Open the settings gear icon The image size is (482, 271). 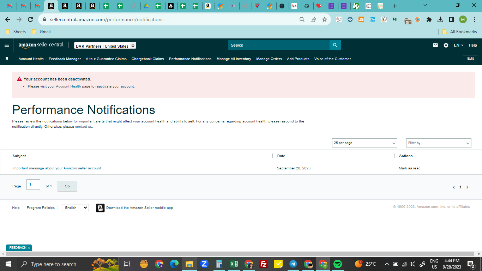(446, 45)
